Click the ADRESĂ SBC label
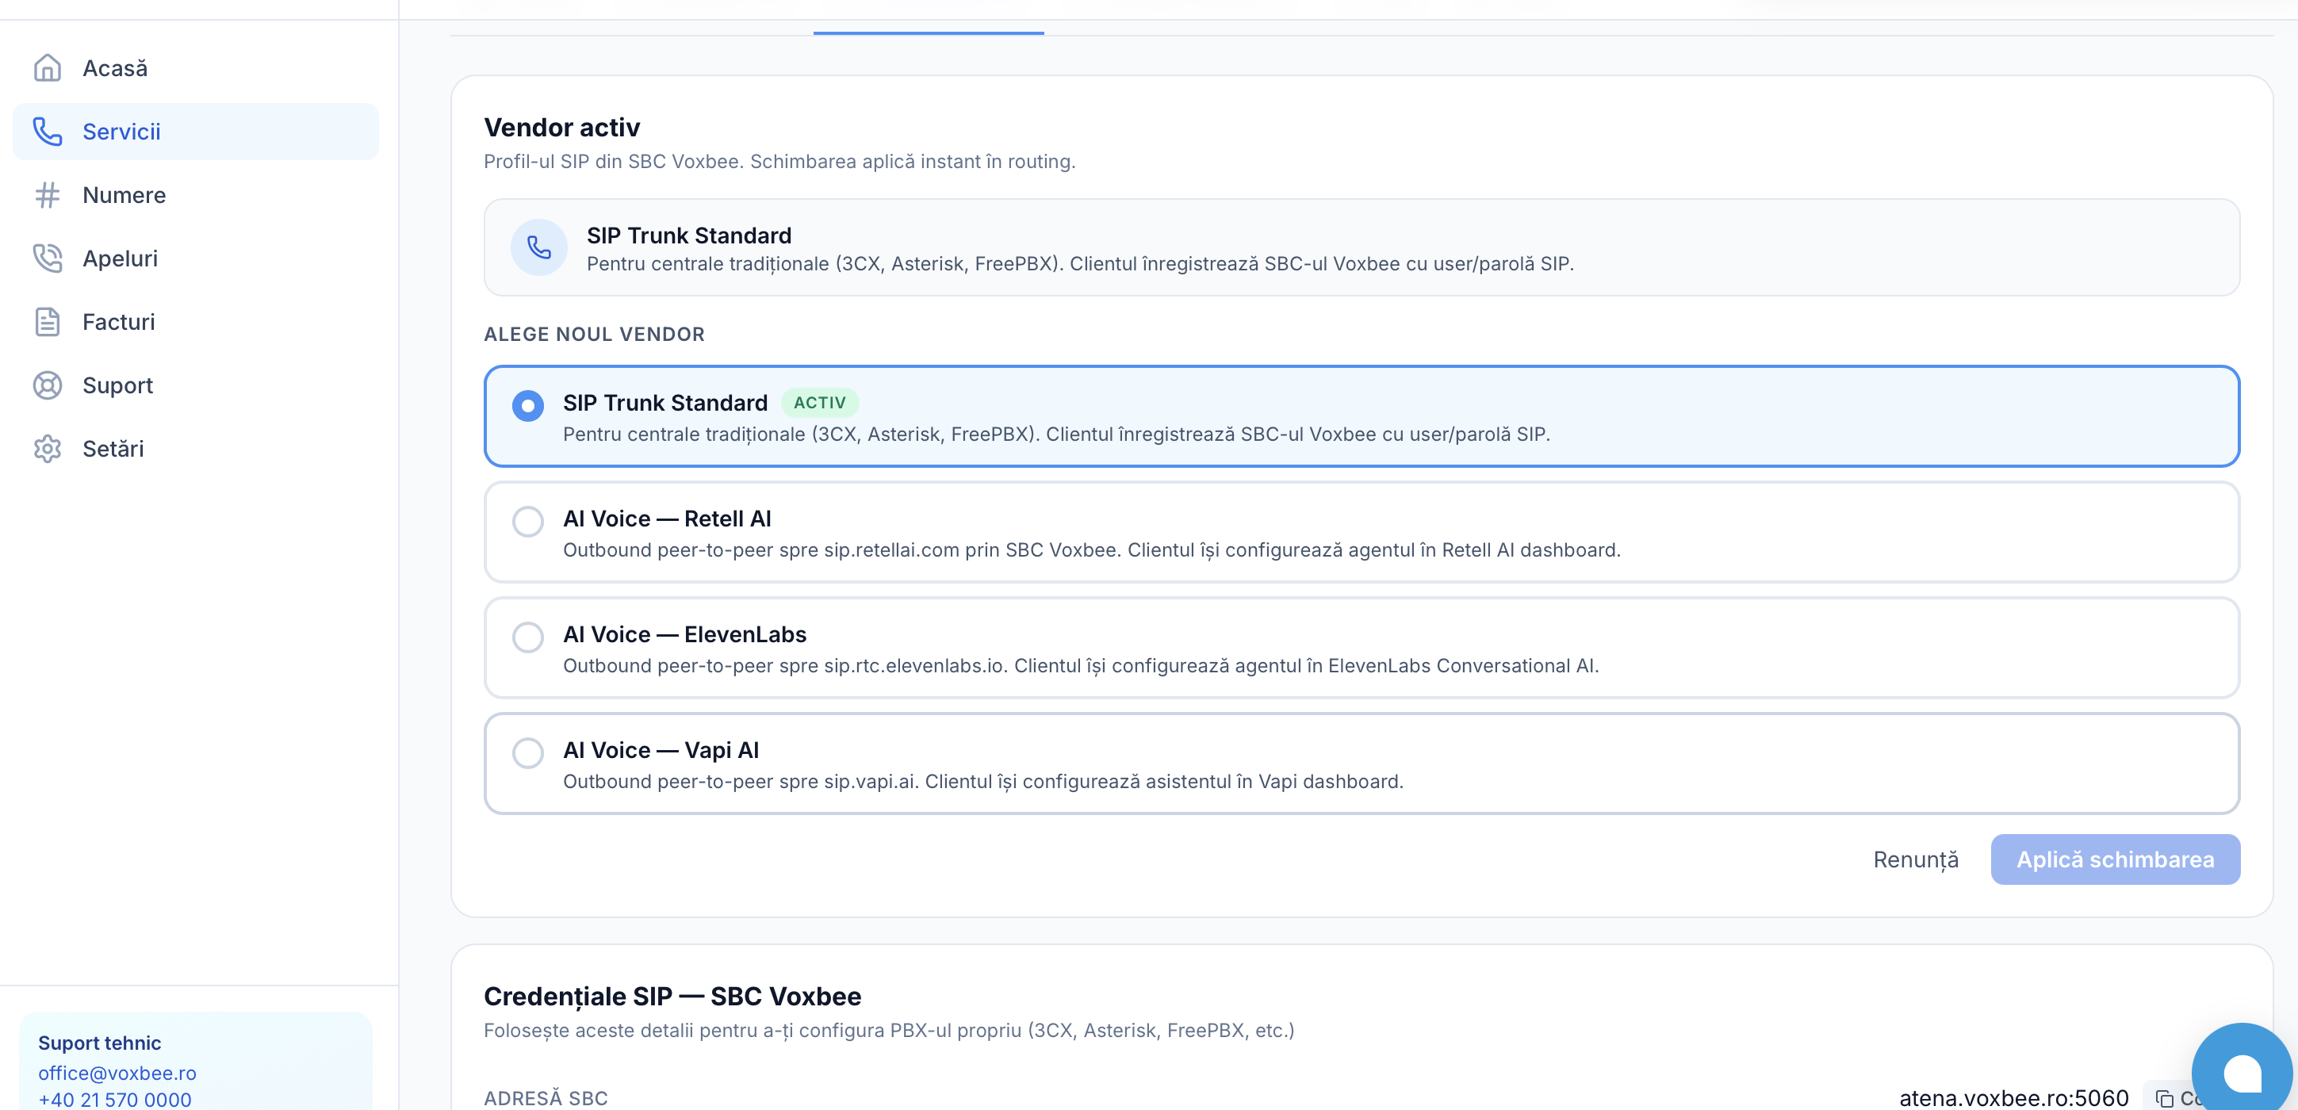 [x=546, y=1097]
